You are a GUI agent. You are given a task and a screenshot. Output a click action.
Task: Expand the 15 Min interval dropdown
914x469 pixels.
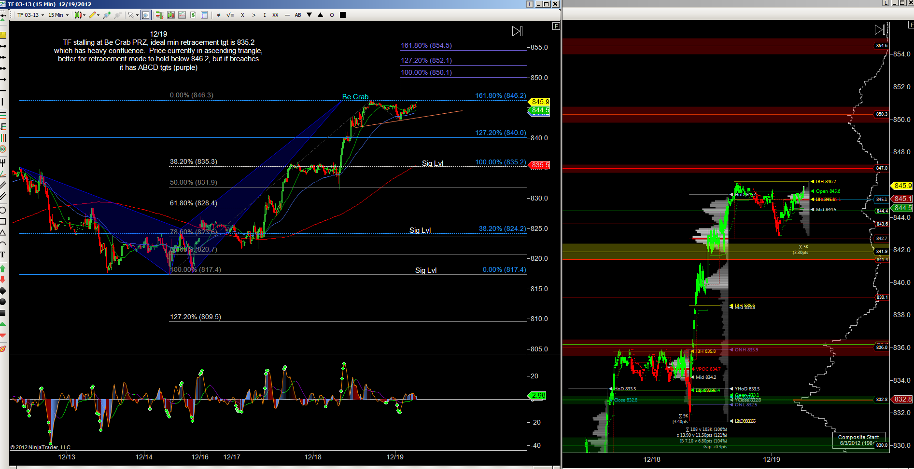click(58, 15)
